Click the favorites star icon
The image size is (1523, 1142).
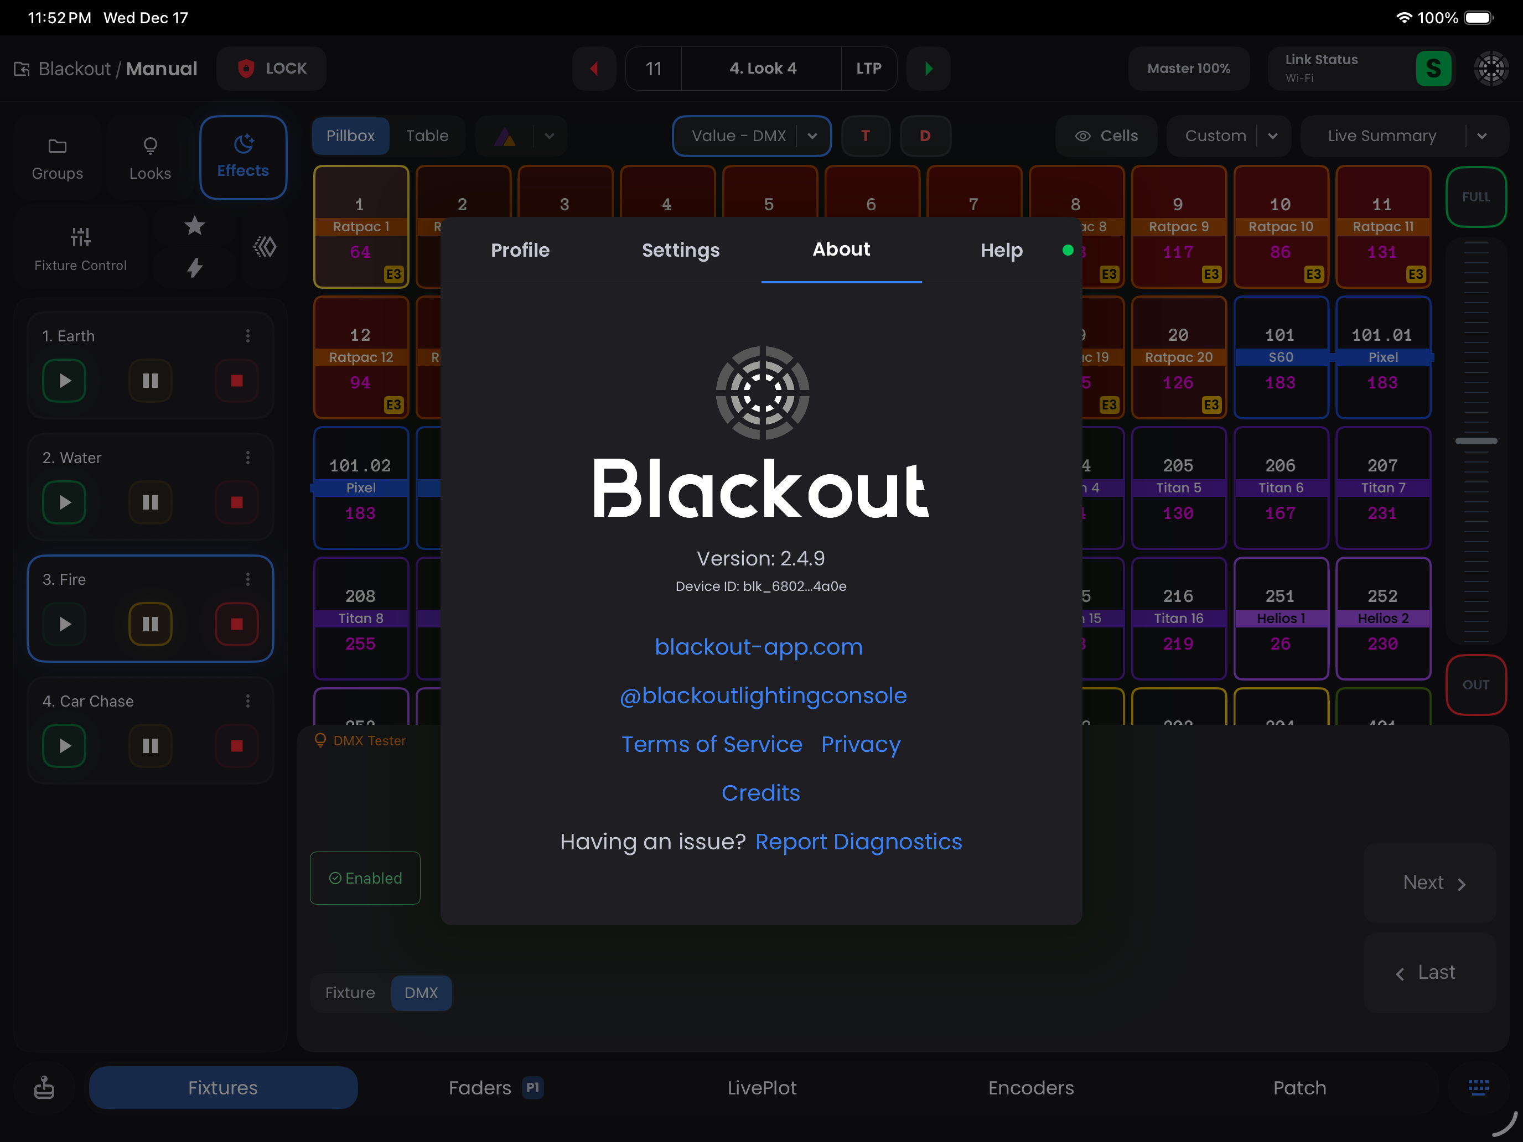pos(195,226)
